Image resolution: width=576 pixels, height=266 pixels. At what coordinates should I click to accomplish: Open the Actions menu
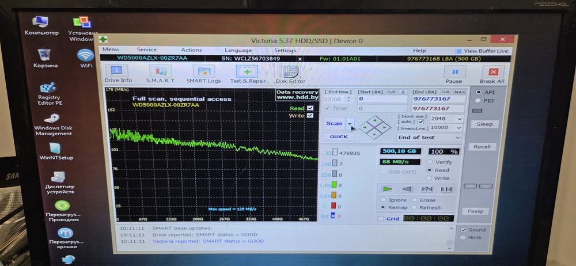[191, 50]
